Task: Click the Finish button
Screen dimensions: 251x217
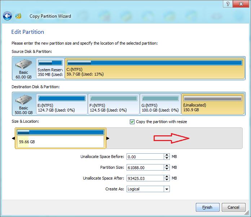Action: (207, 207)
